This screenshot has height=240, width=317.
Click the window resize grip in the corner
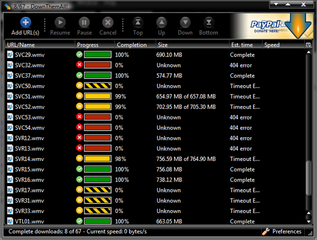(310, 233)
